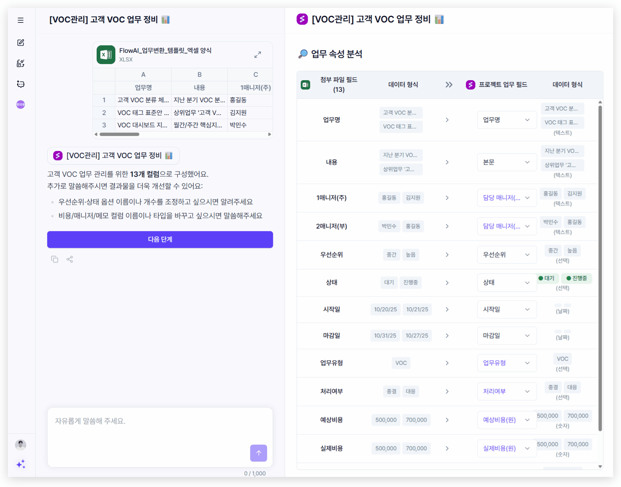Open the 업무유형 field dropdown

pyautogui.click(x=507, y=363)
